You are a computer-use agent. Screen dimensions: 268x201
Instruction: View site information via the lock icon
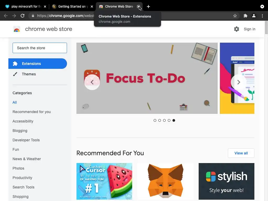point(33,16)
